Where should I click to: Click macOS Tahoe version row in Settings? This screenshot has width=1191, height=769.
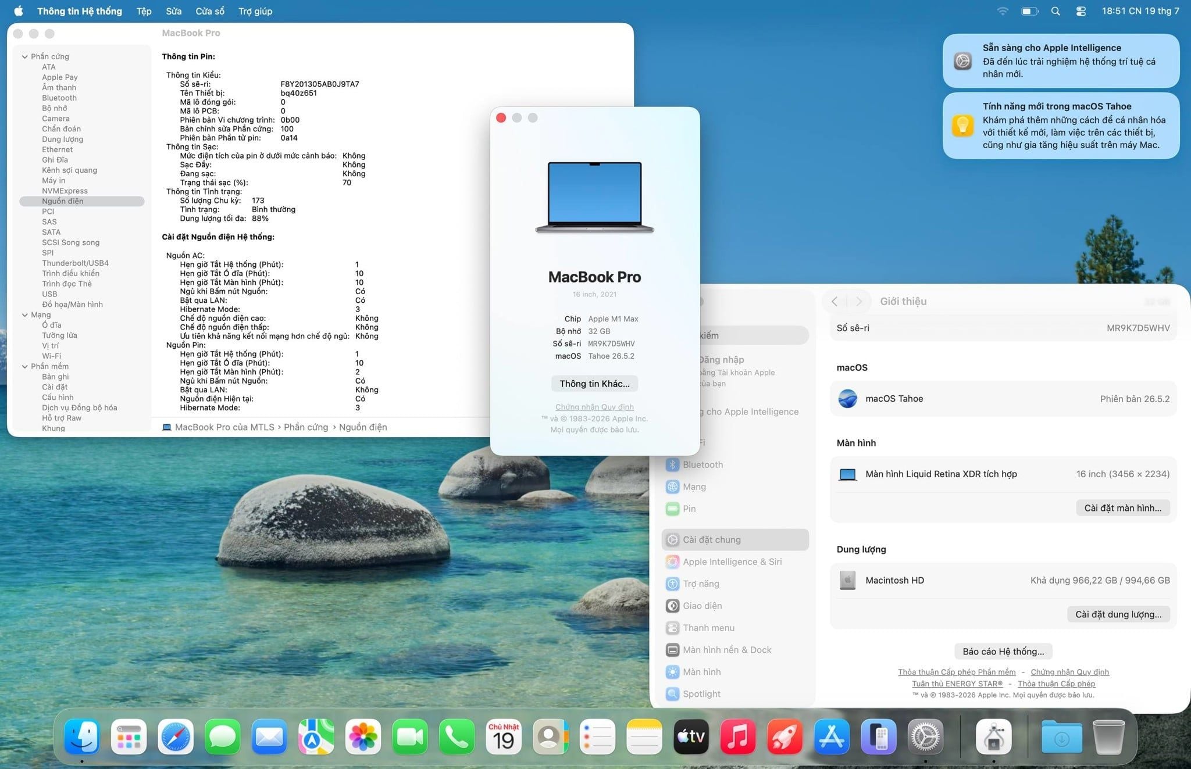(1003, 399)
